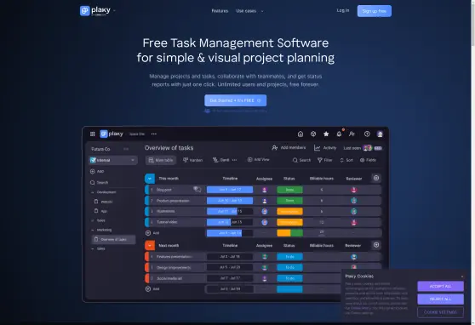475x325 pixels.
Task: Select the Main table view tab
Action: (161, 160)
